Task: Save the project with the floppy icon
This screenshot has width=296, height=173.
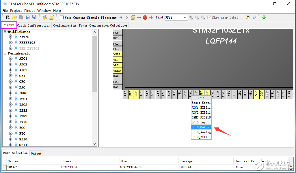Action: point(28,17)
